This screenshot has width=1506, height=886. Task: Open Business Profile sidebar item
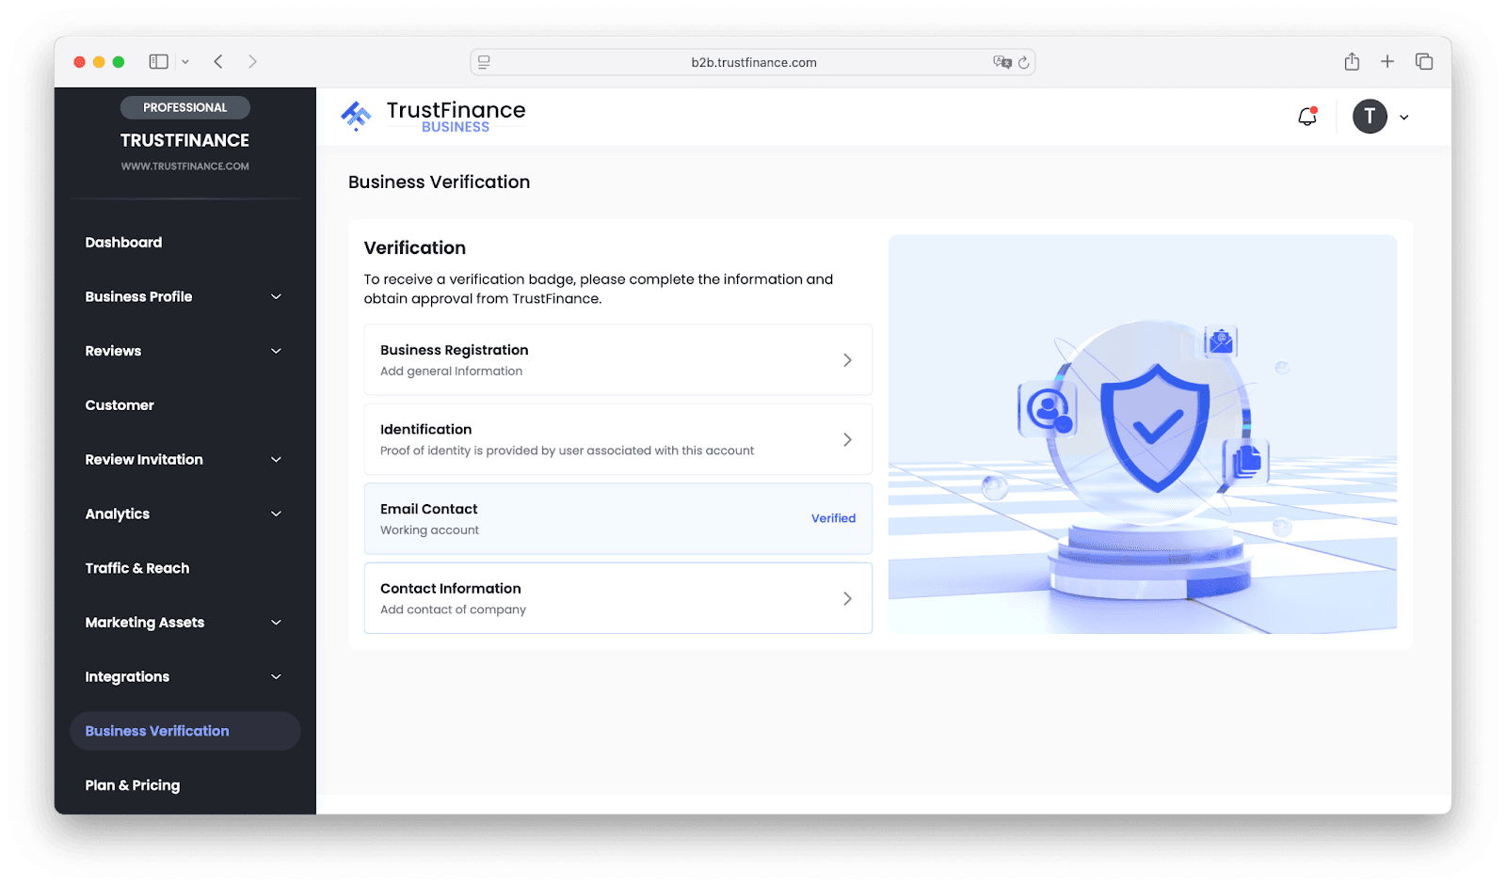138,297
